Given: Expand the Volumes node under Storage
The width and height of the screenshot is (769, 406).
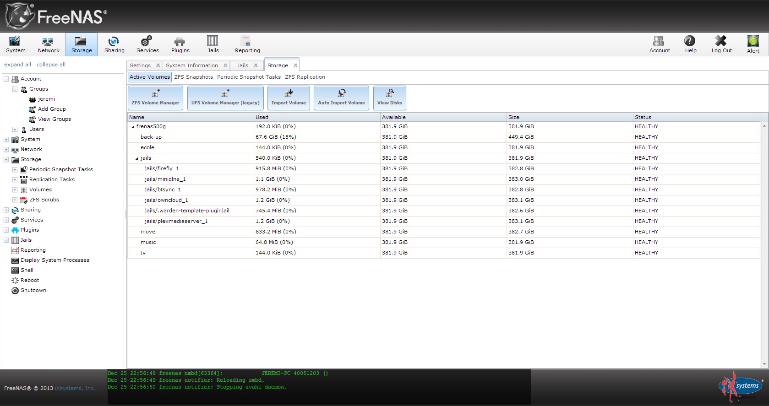Looking at the screenshot, I should [x=15, y=190].
